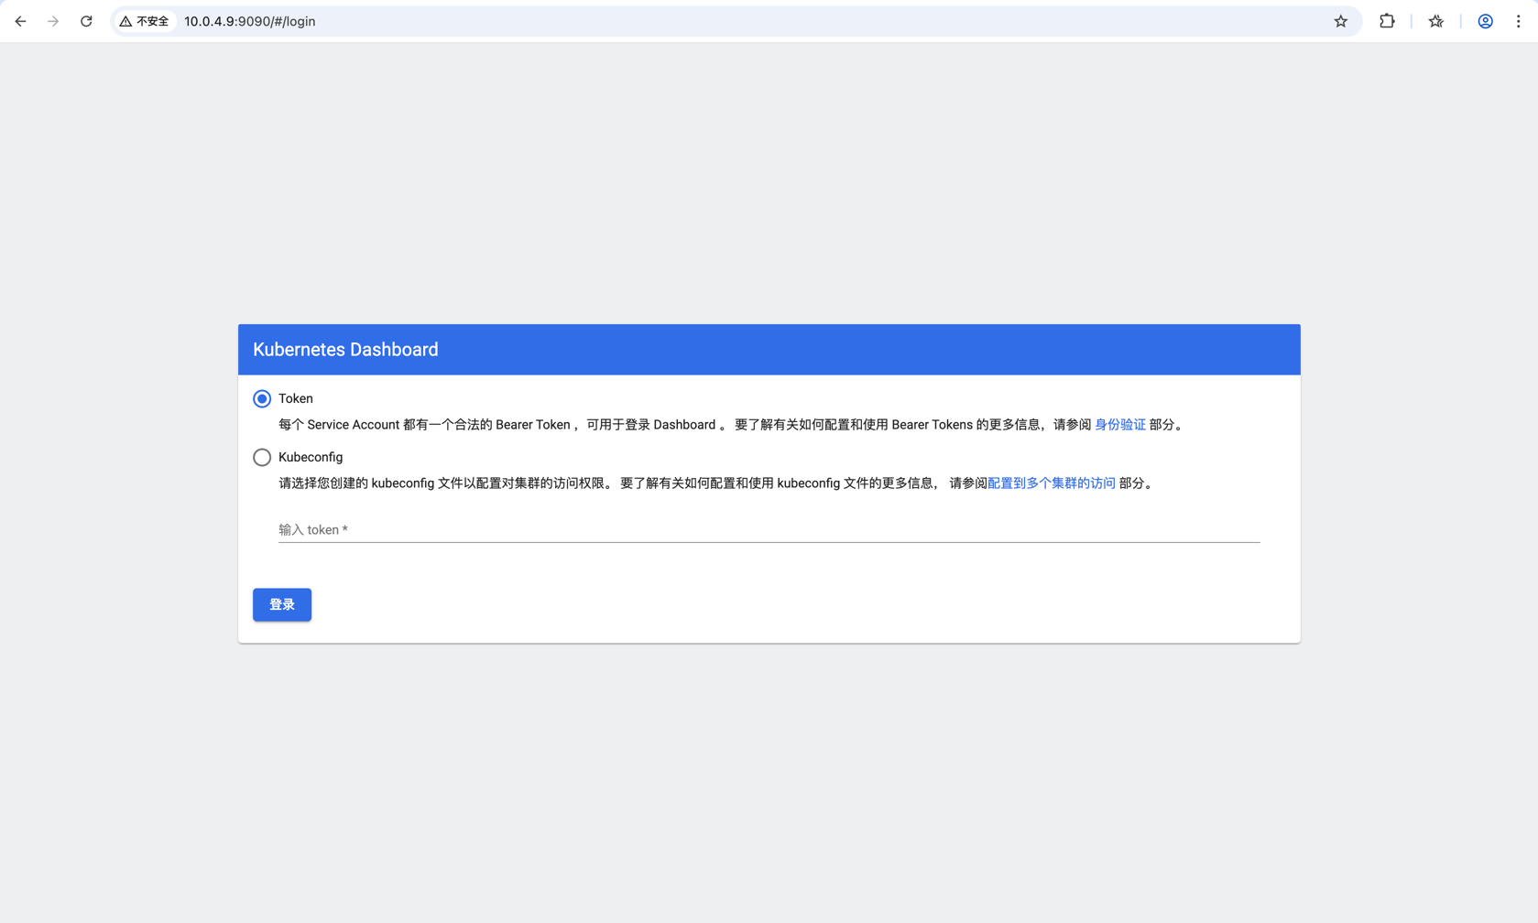
Task: Reload the Kubernetes Dashboard page
Action: [x=86, y=20]
